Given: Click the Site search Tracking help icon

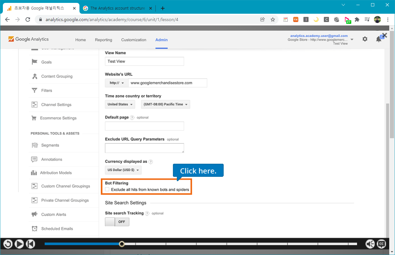Looking at the screenshot, I should click(x=147, y=213).
